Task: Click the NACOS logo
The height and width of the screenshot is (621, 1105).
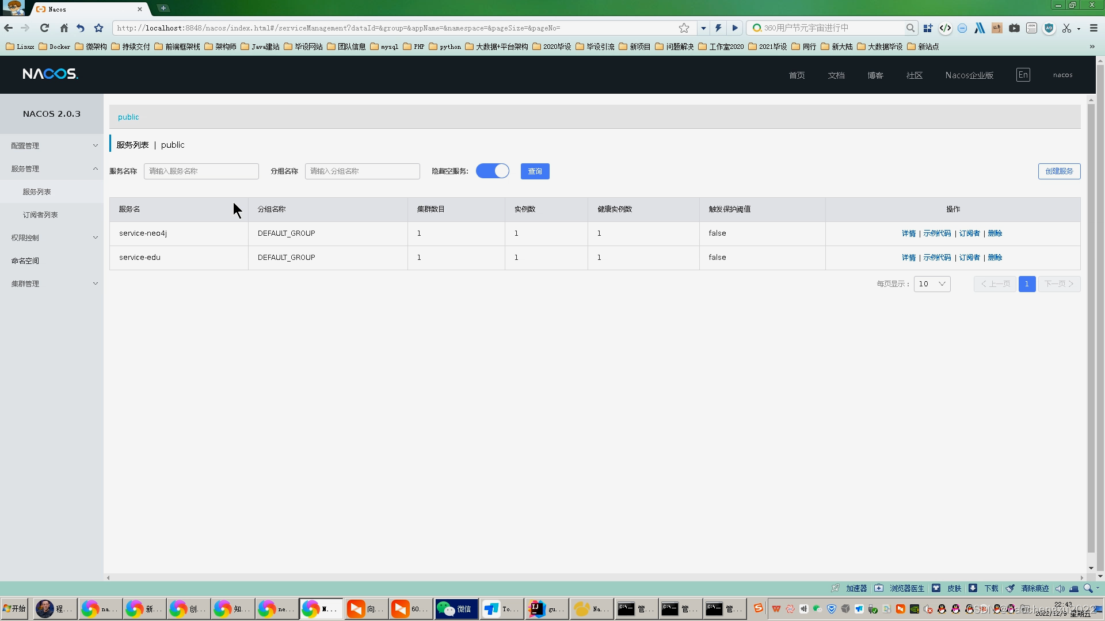Action: point(50,74)
